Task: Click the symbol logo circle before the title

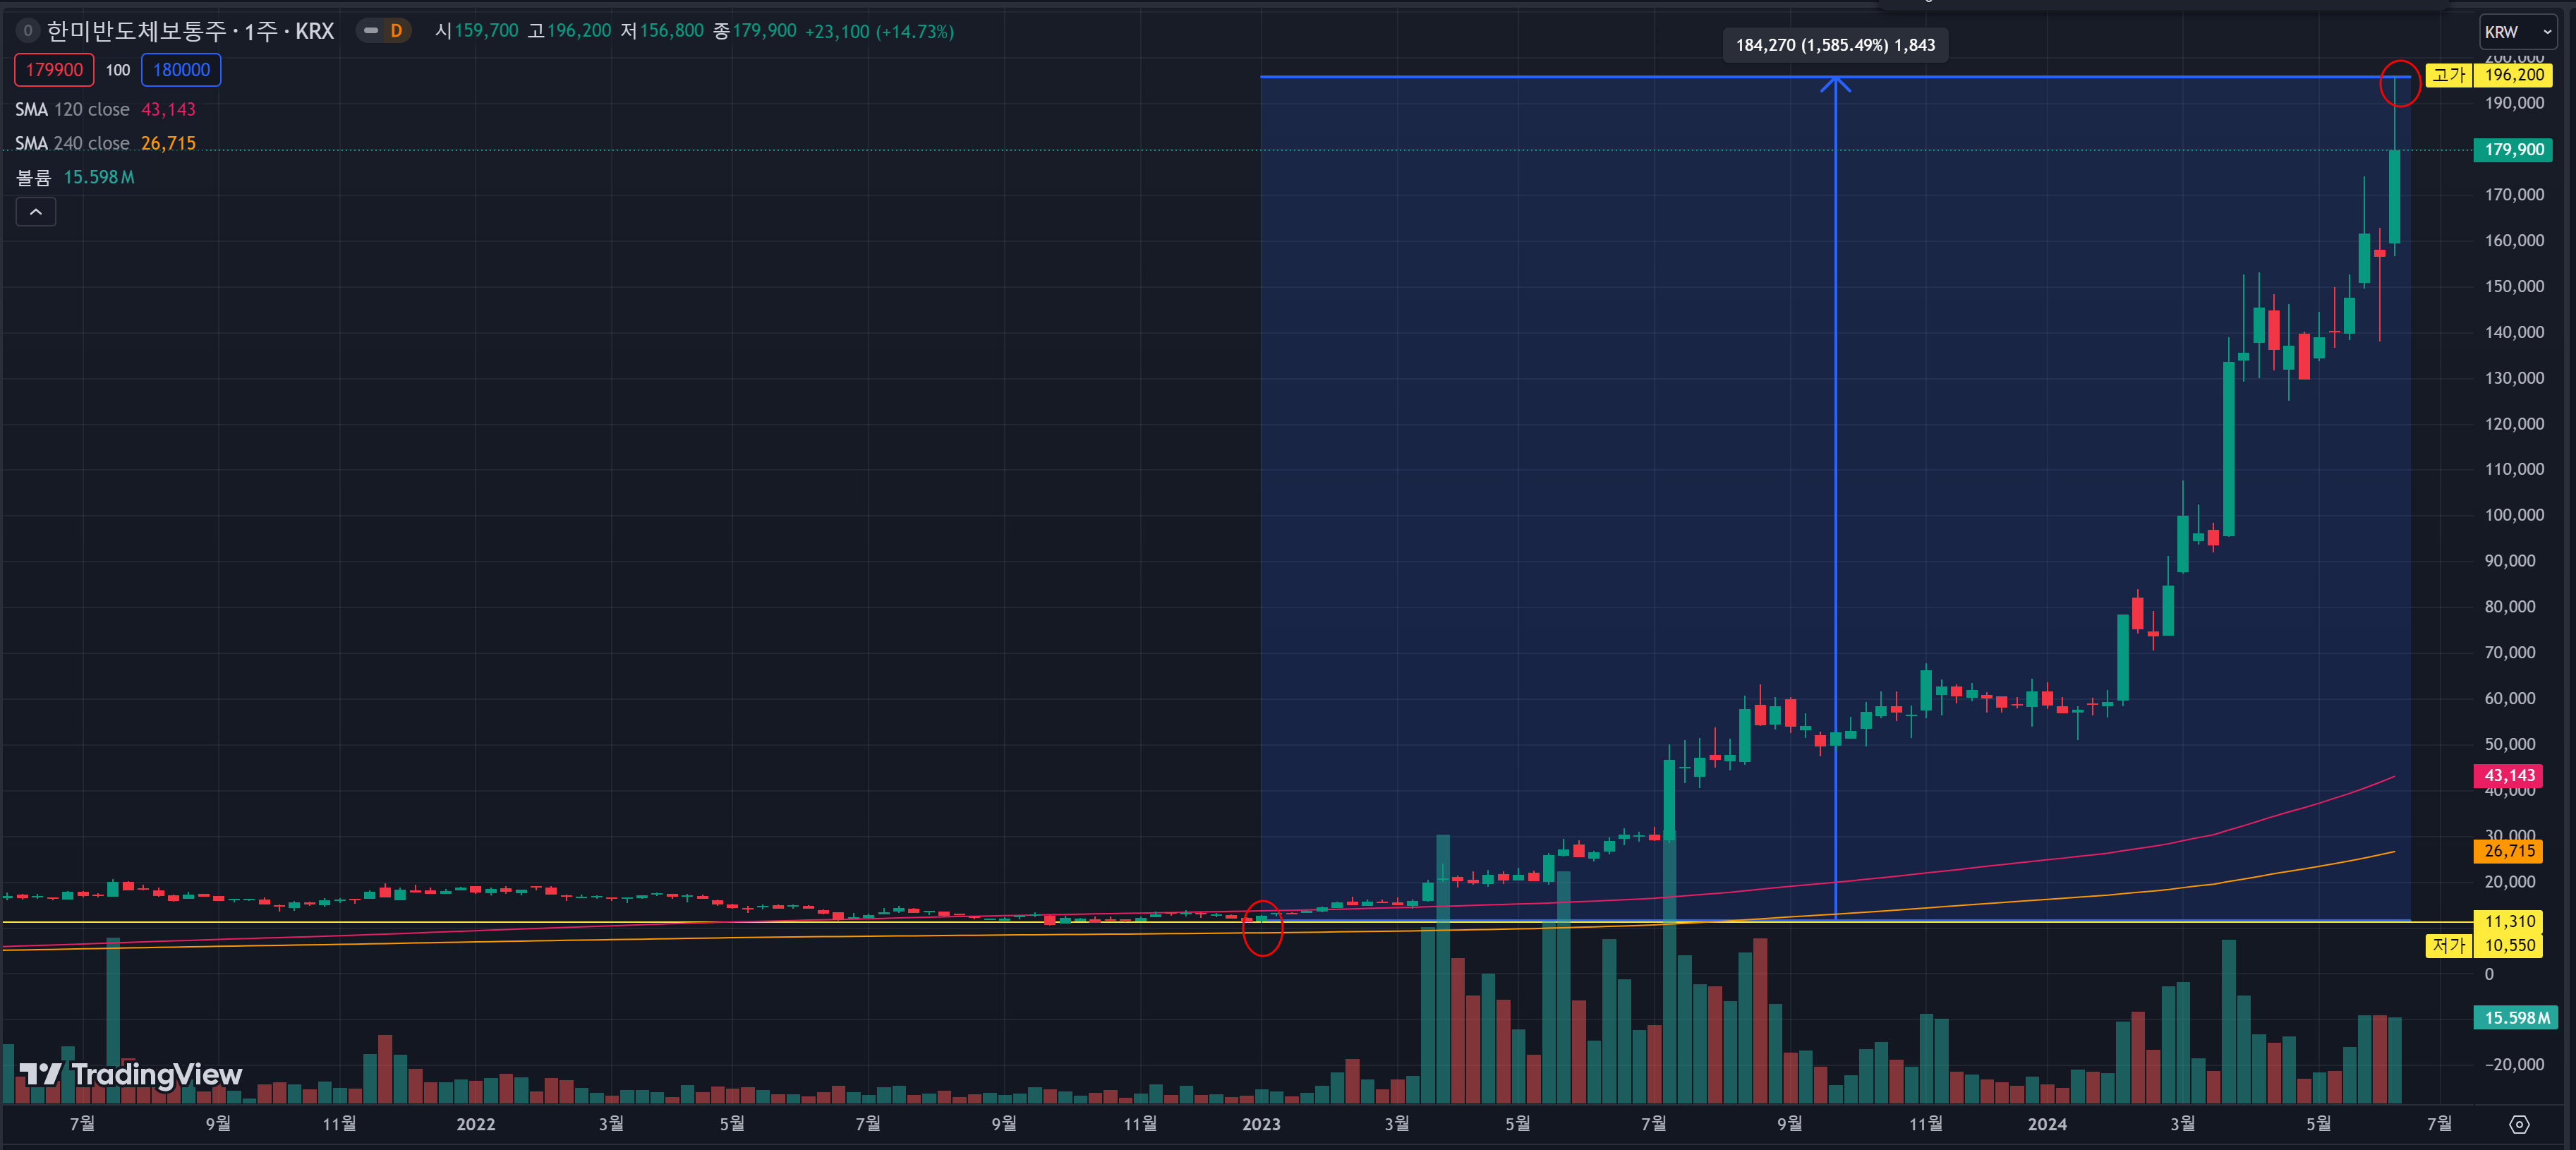Action: pos(27,31)
